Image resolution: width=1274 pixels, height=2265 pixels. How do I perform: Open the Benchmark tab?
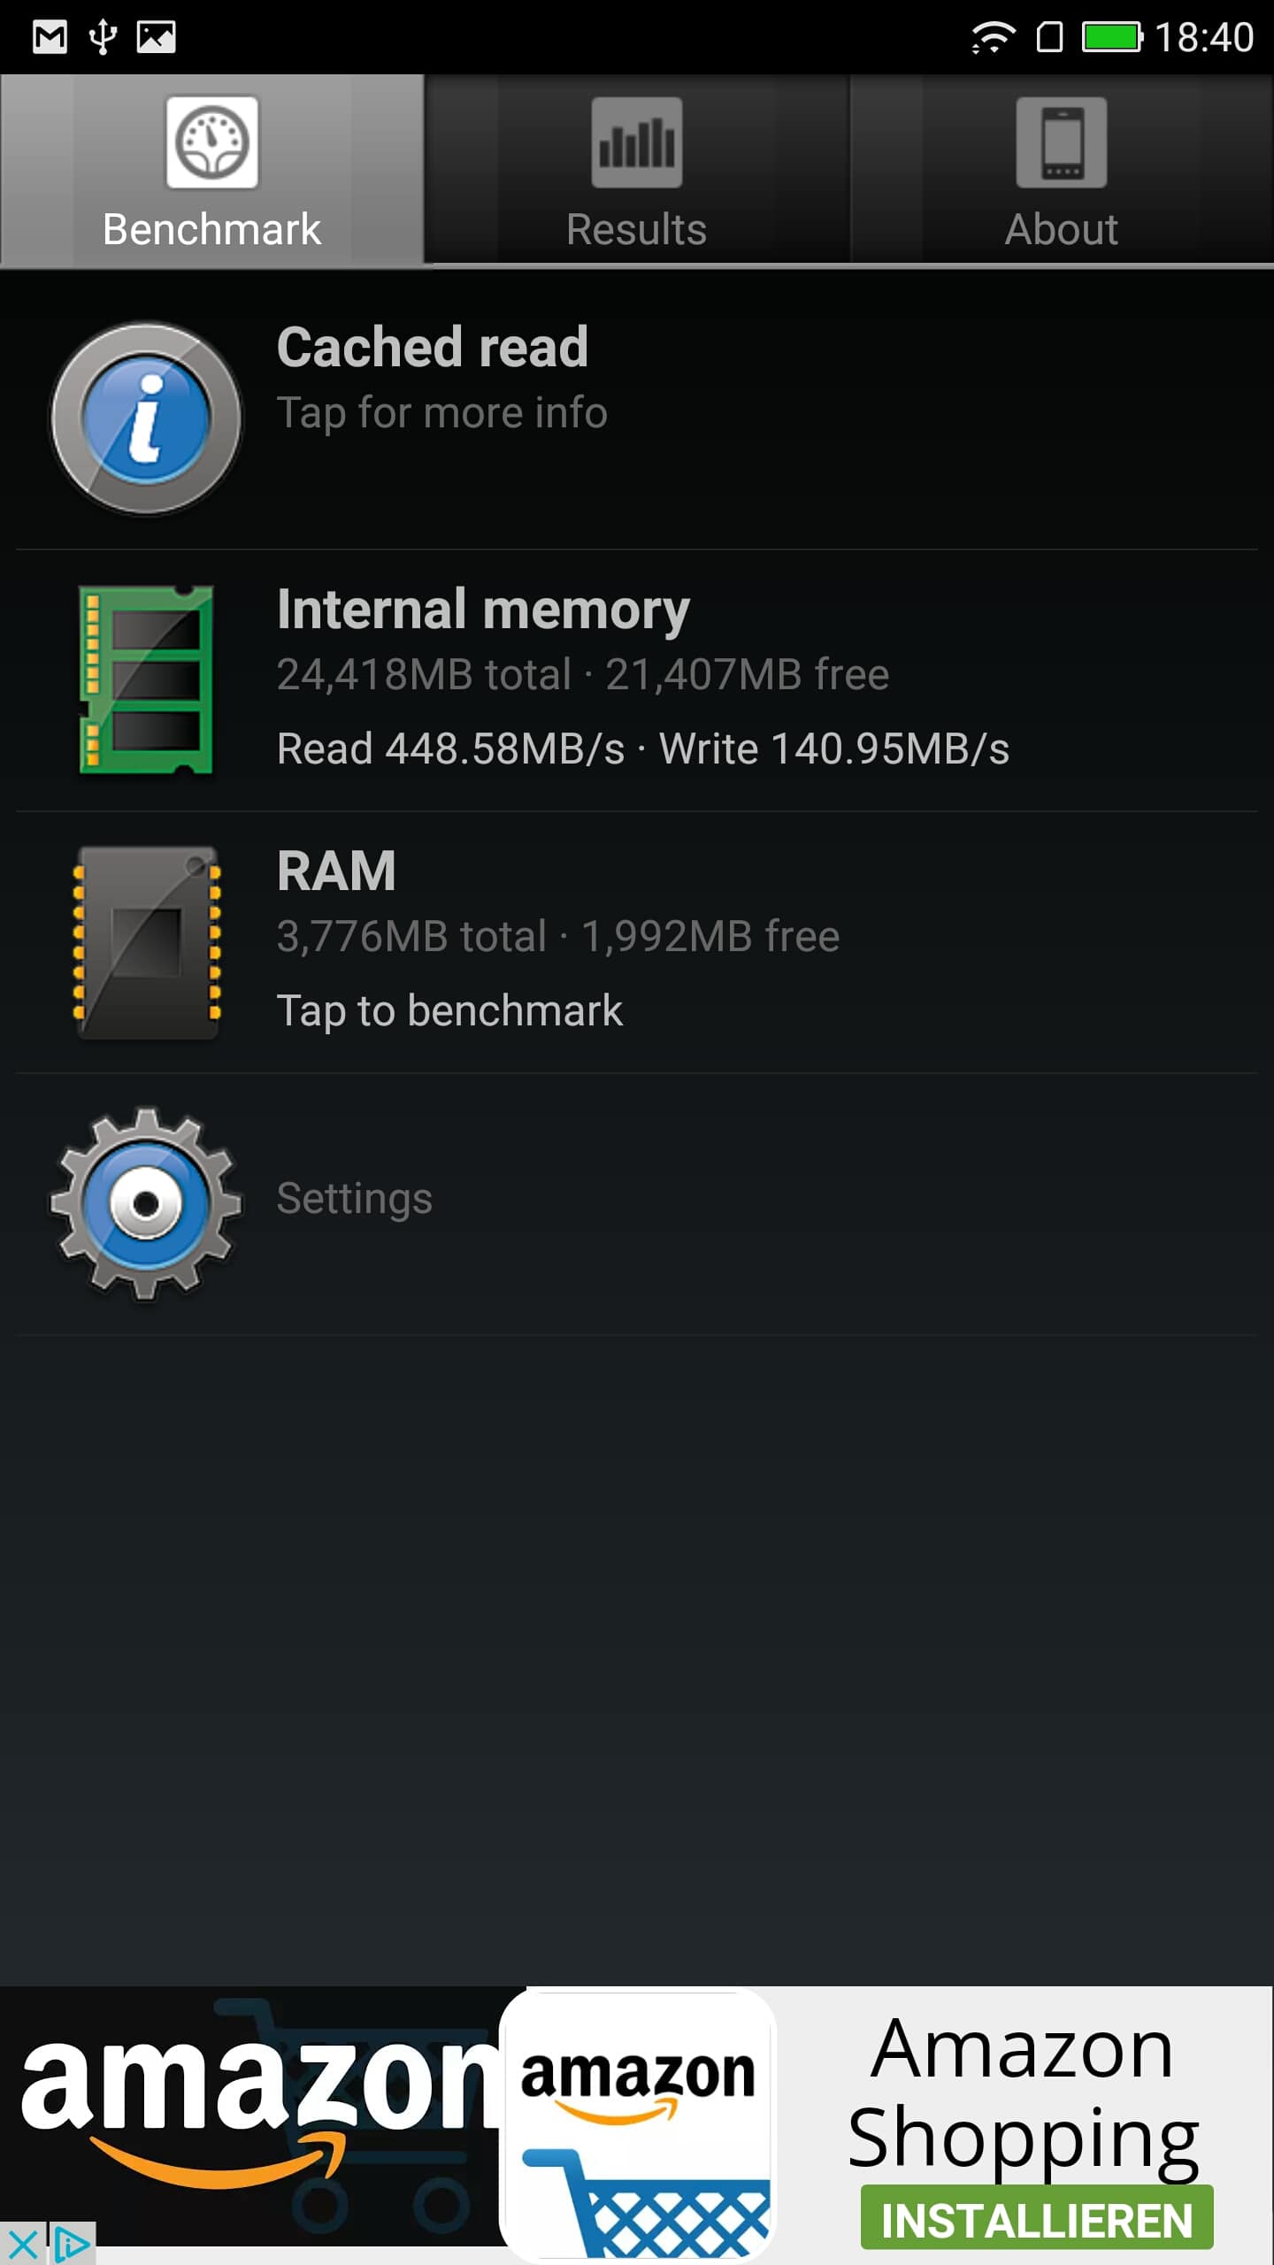tap(212, 171)
